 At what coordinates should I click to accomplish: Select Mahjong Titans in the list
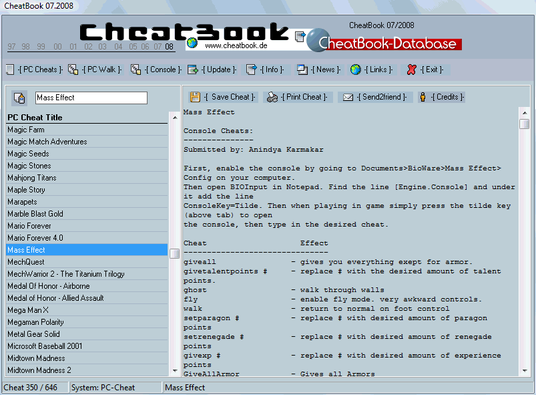[x=87, y=178]
